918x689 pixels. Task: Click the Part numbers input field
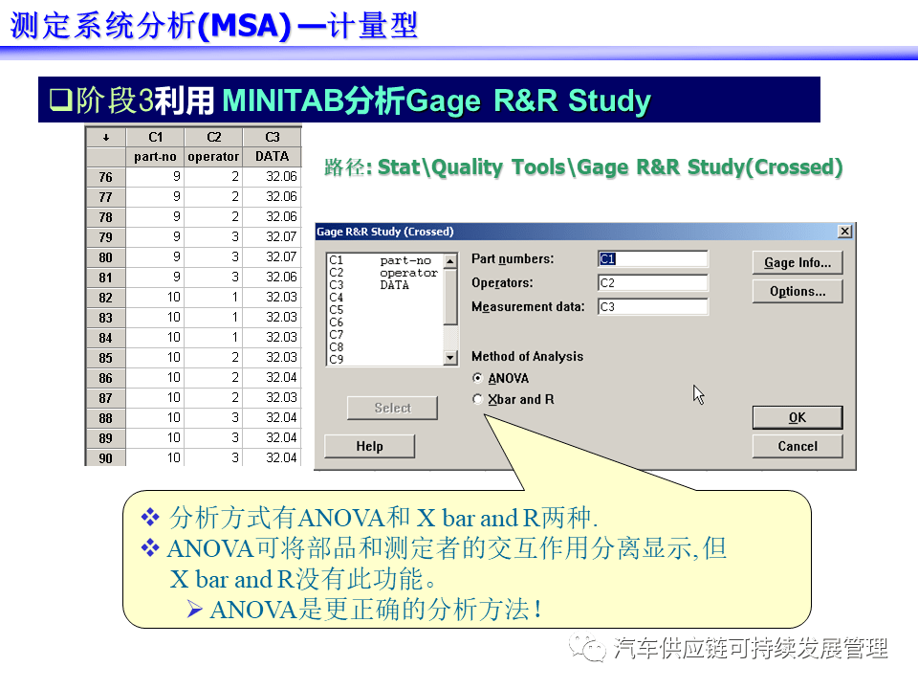point(653,257)
